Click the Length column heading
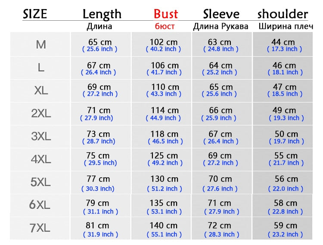The height and width of the screenshot is (245, 323). pyautogui.click(x=102, y=14)
